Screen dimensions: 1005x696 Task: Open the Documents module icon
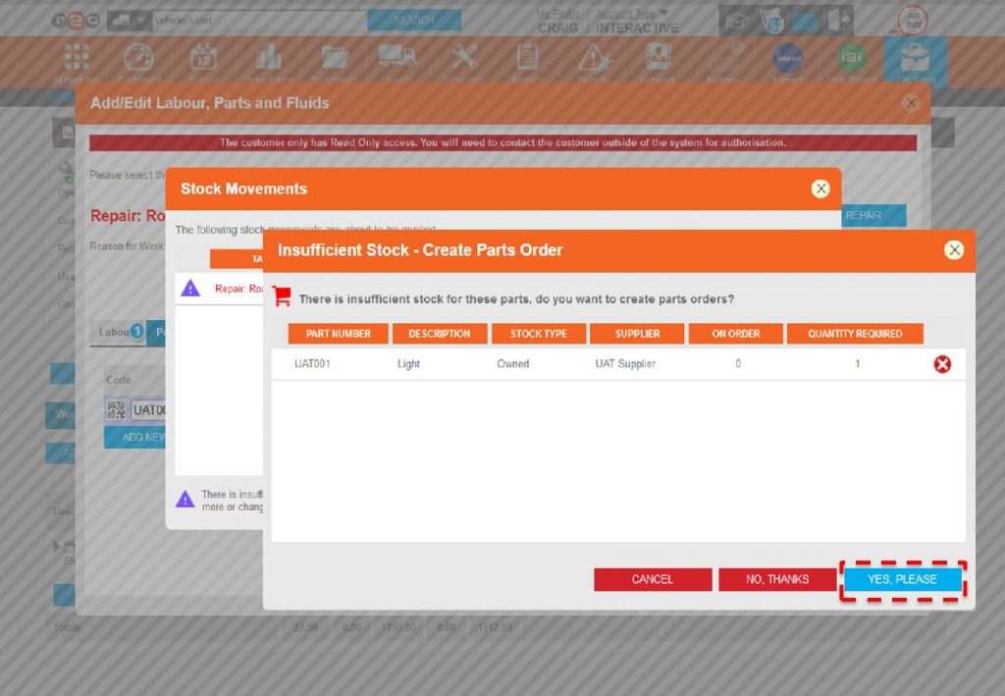point(334,56)
